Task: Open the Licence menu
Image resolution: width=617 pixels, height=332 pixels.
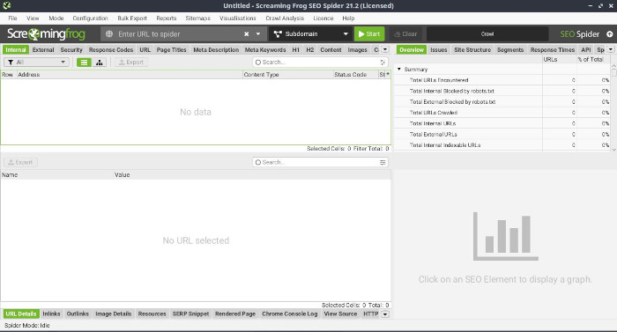Action: point(323,18)
